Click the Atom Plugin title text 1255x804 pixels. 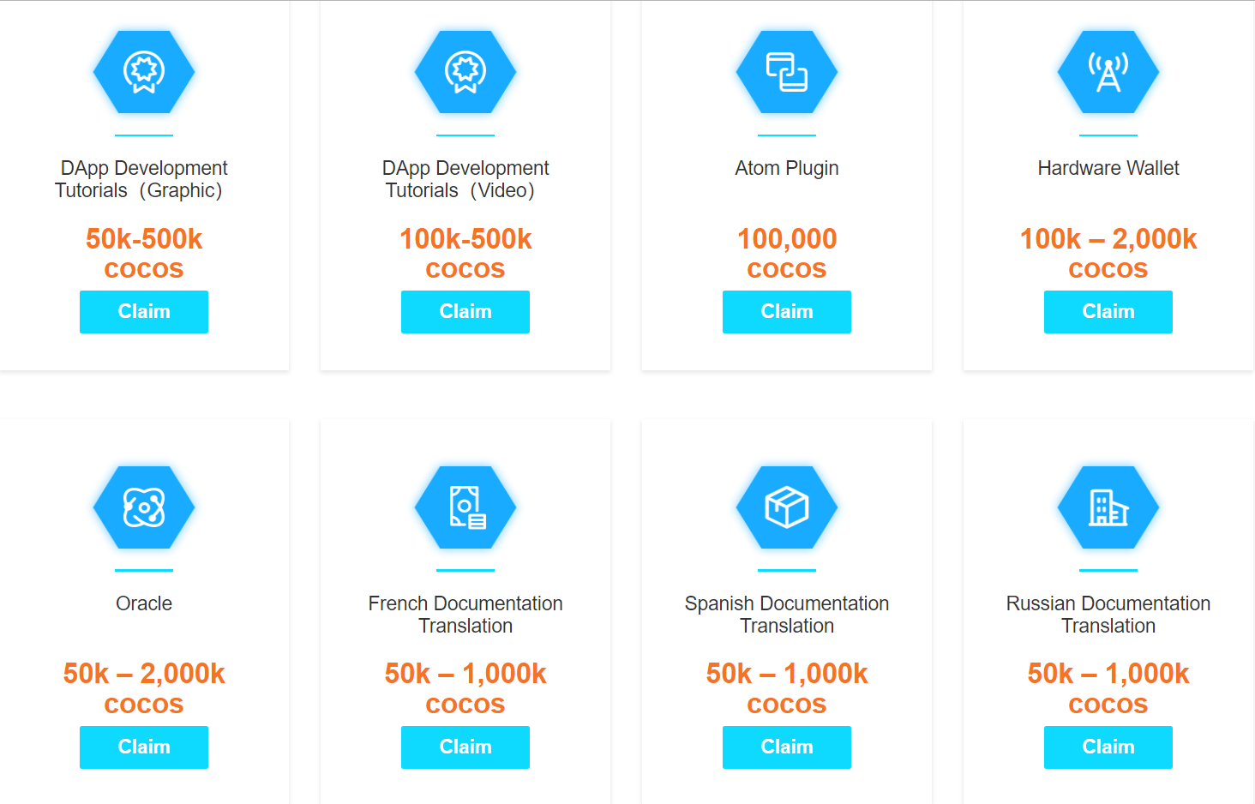pyautogui.click(x=787, y=169)
